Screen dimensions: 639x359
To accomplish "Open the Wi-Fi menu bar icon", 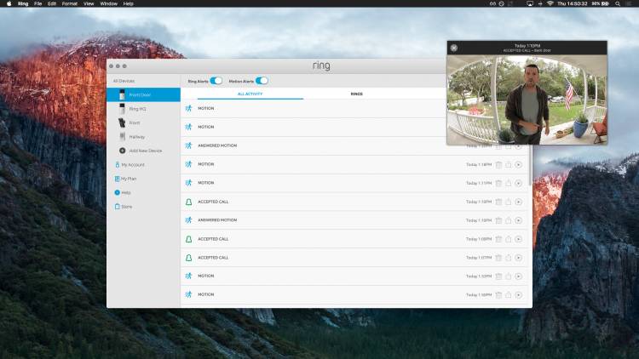I will (x=550, y=3).
